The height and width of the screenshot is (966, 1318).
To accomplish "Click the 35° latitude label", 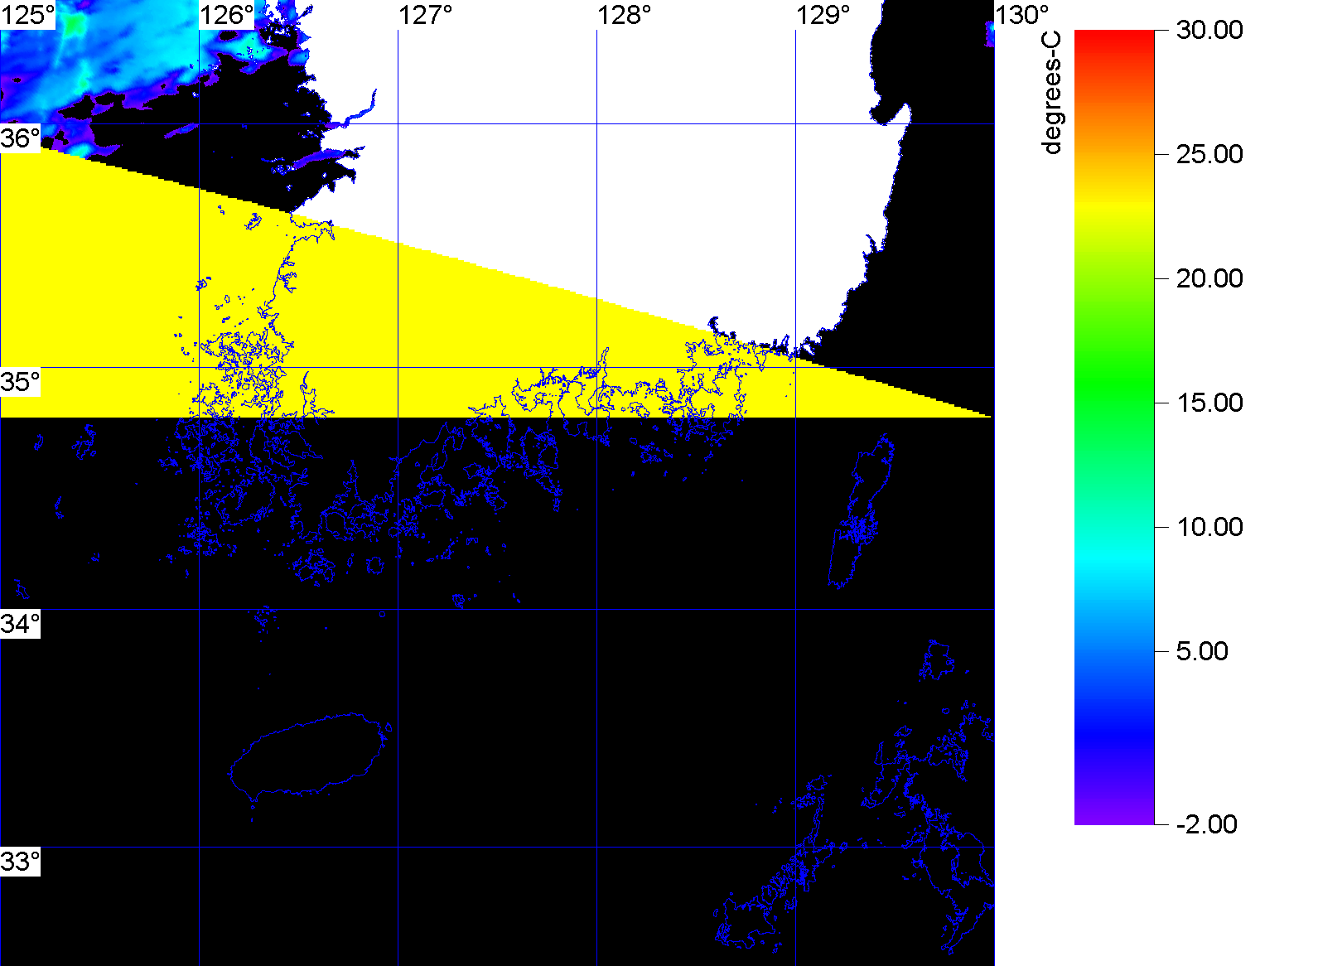I will [20, 382].
